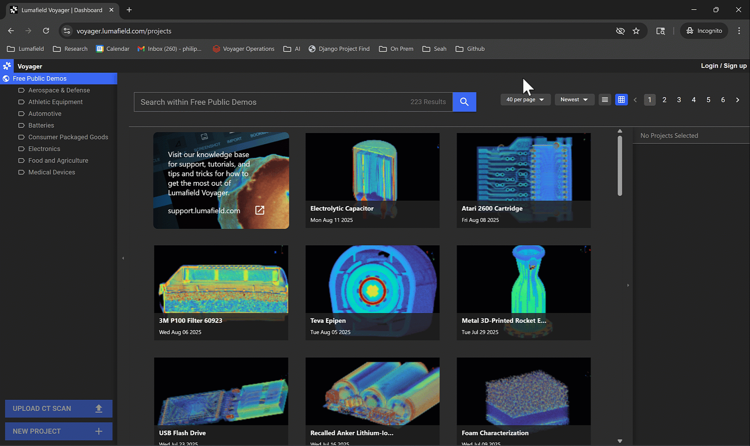This screenshot has height=446, width=750.
Task: Open the Medical Devices folder
Action: tap(52, 172)
